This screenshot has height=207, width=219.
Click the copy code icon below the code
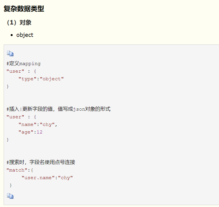coord(10,196)
